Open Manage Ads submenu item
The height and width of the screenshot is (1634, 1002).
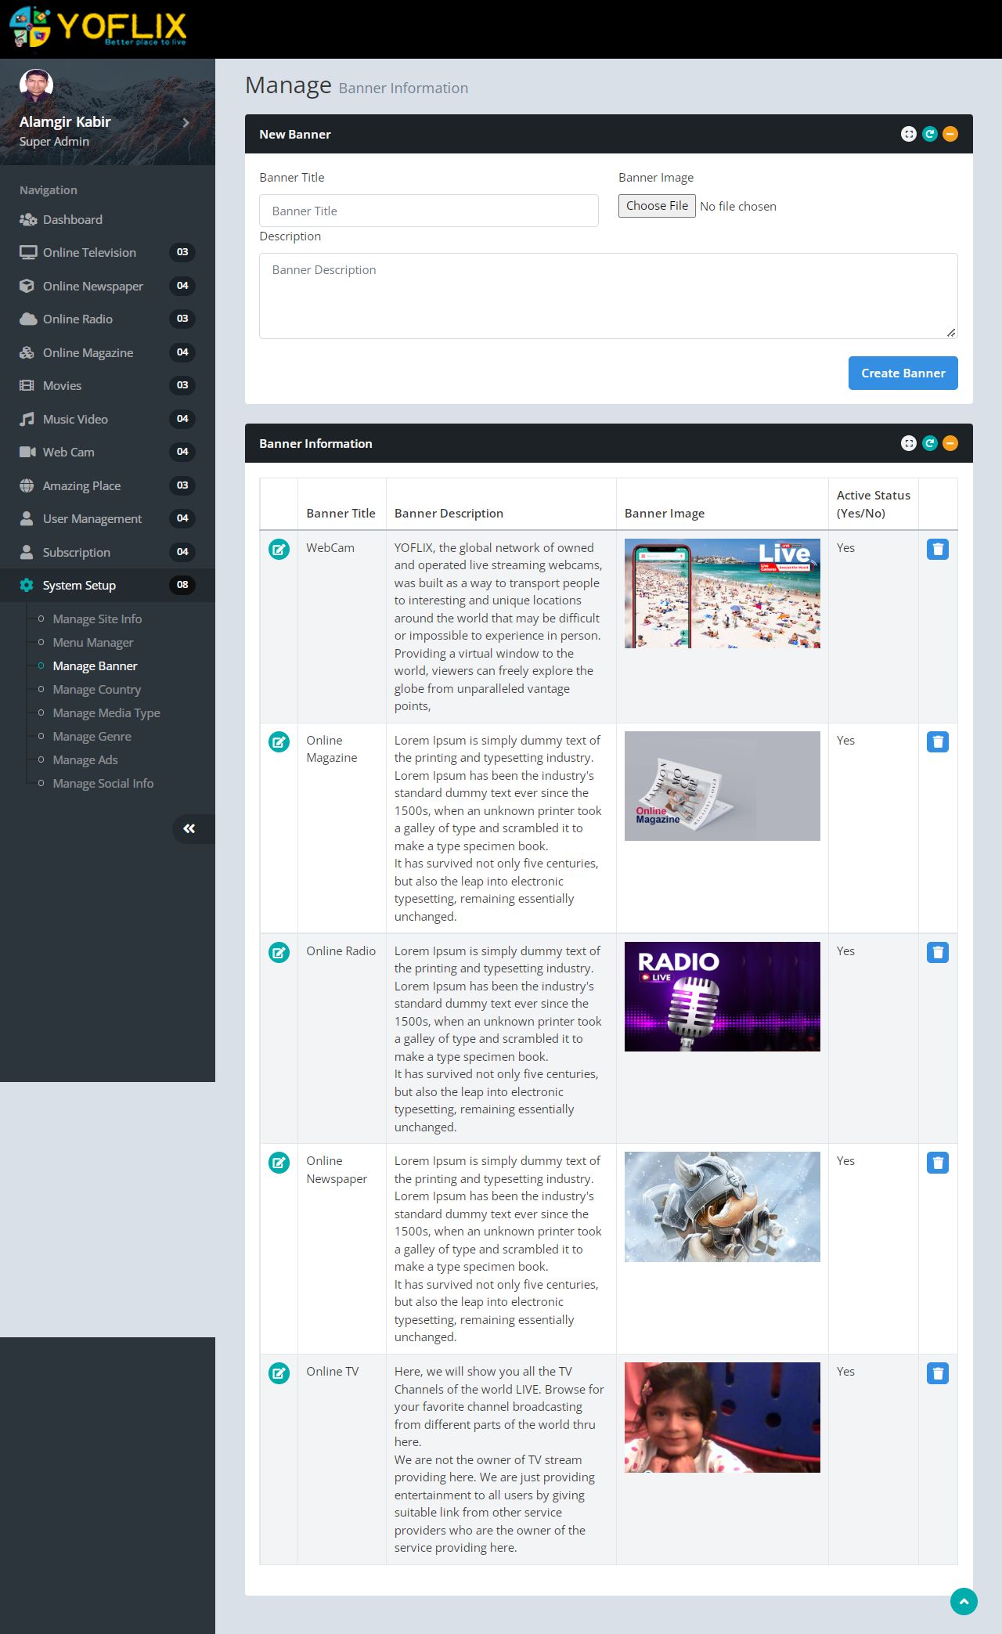coord(85,760)
